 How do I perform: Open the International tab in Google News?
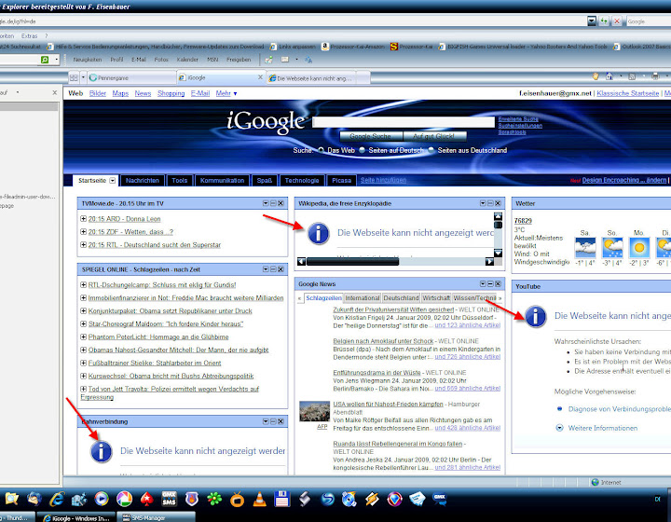point(362,297)
